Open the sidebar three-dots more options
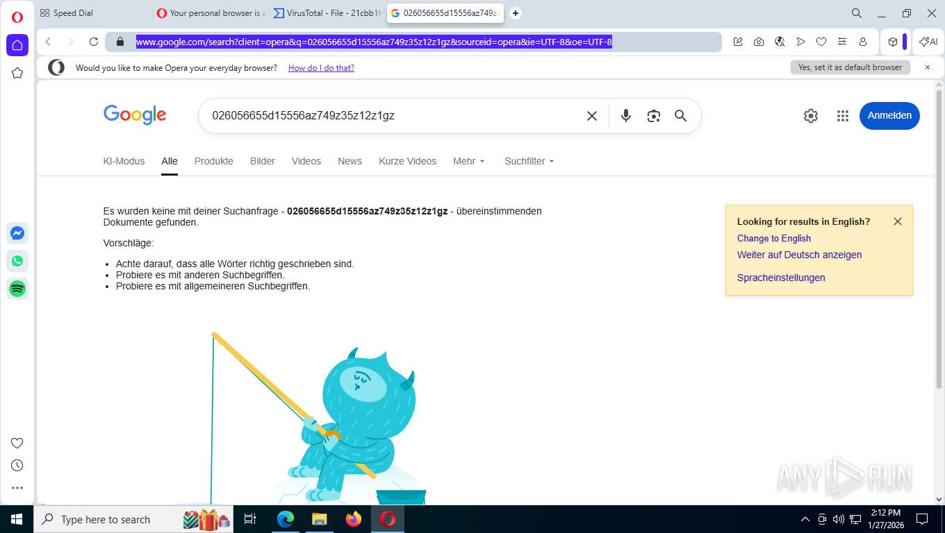This screenshot has height=533, width=945. [17, 488]
